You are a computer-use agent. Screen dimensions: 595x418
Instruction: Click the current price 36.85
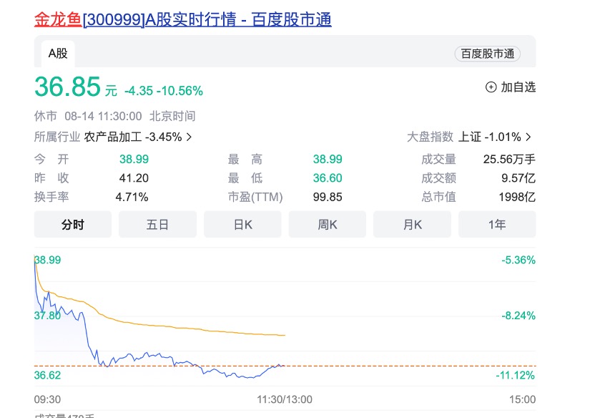(x=67, y=87)
